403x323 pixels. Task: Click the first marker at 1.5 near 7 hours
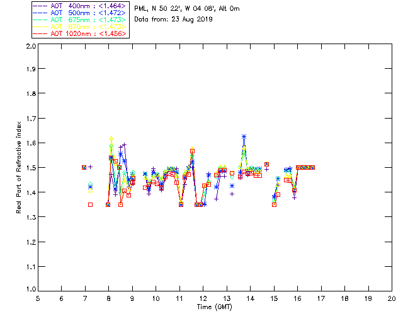point(84,167)
